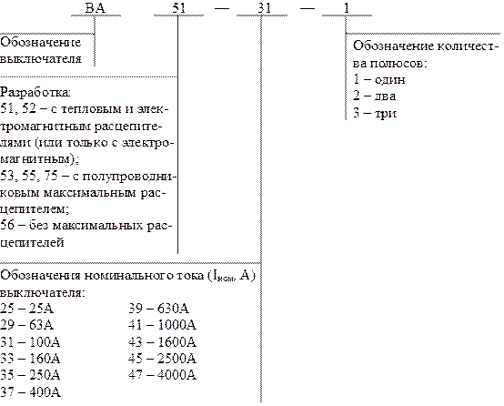This screenshot has width=504, height=406.
Task: Click the '31' code segment in header
Action: click(264, 8)
